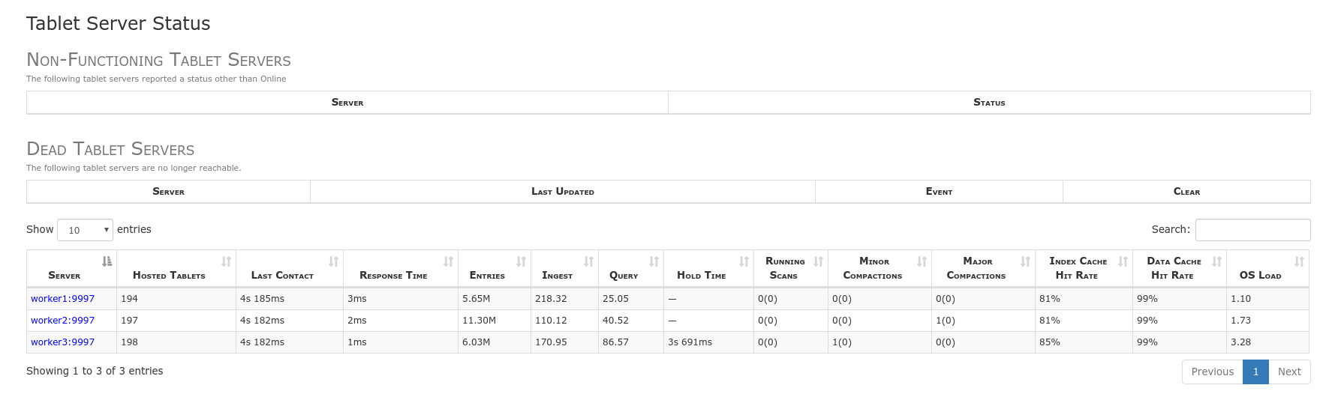The width and height of the screenshot is (1323, 400).
Task: Sort by OS Load using sort icon
Action: (1299, 261)
